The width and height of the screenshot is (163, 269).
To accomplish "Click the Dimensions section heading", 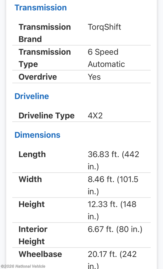I will (x=37, y=135).
